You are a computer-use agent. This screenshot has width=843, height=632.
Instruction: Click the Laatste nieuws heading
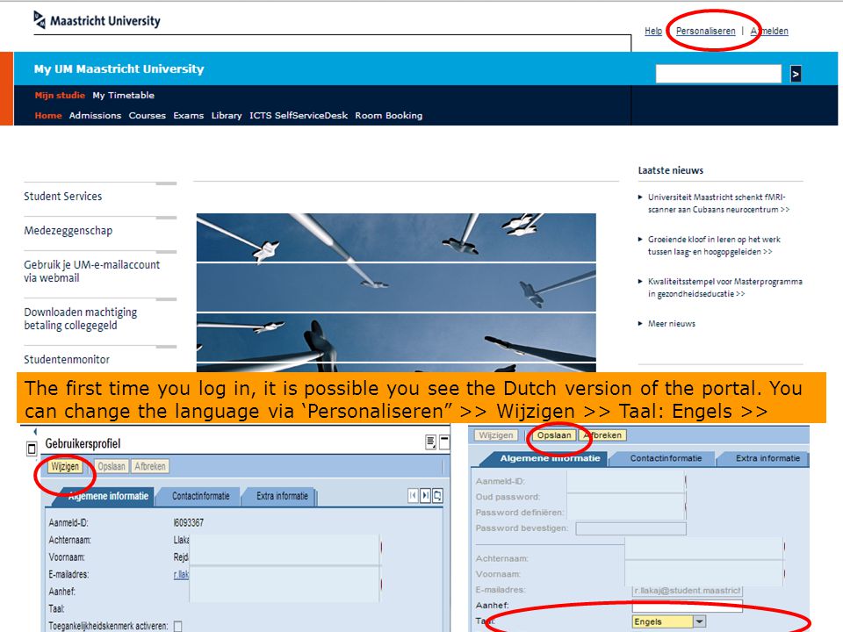pyautogui.click(x=670, y=170)
